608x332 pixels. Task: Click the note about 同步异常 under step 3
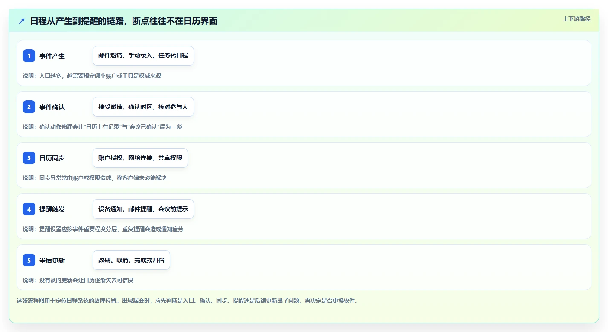click(x=95, y=178)
